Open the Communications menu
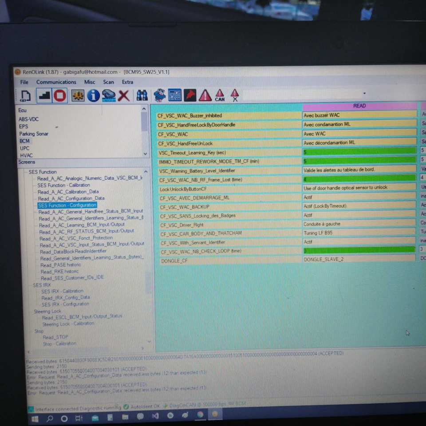 coord(56,82)
